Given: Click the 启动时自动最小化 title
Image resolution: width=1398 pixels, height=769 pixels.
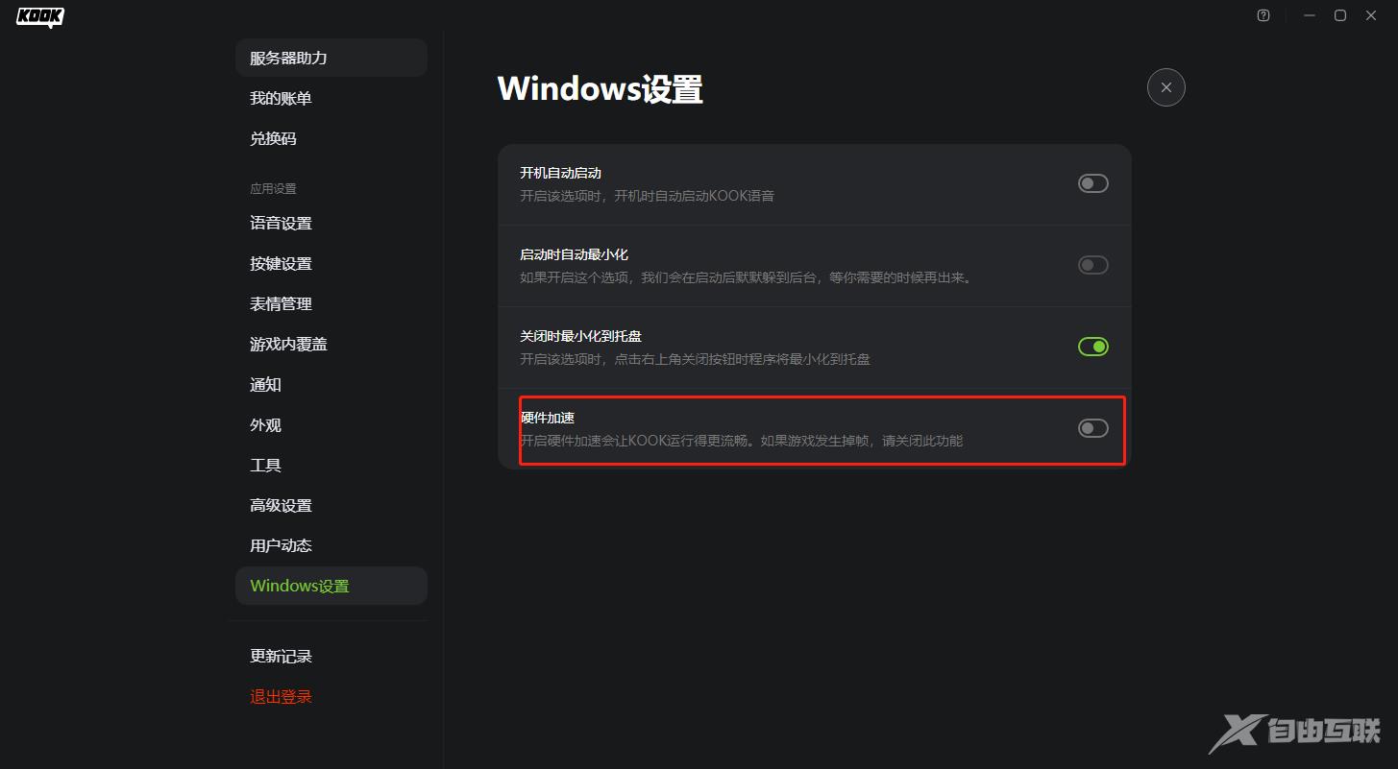Looking at the screenshot, I should (x=575, y=254).
